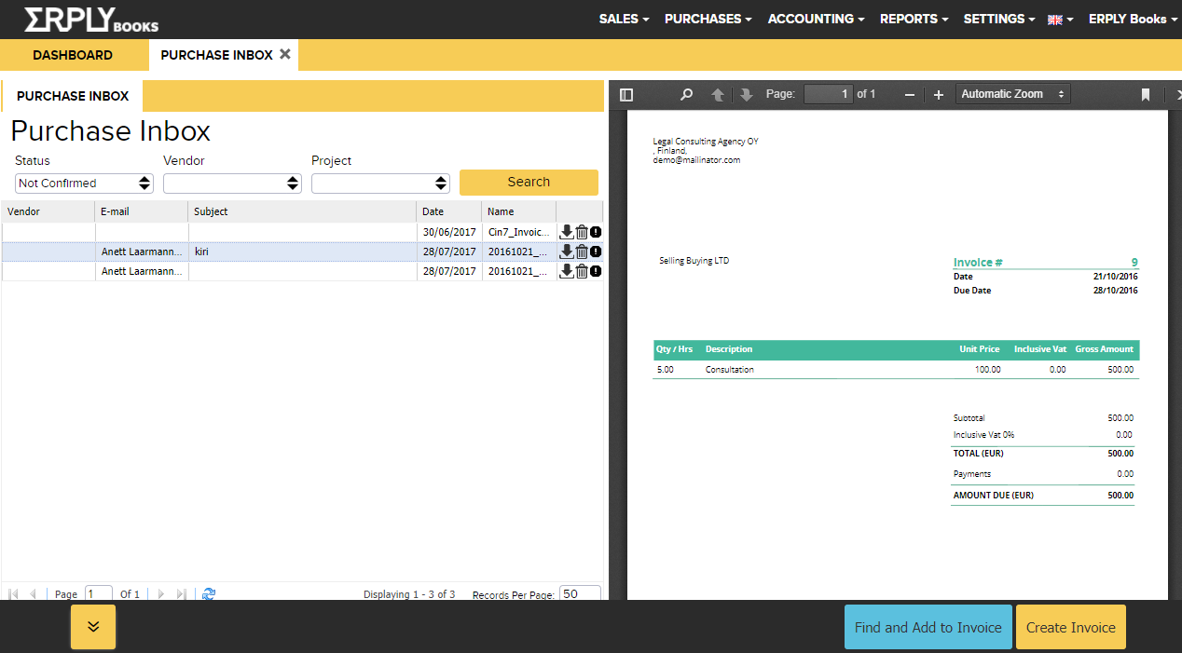Switch to the Dashboard tab
The width and height of the screenshot is (1182, 653).
click(73, 55)
